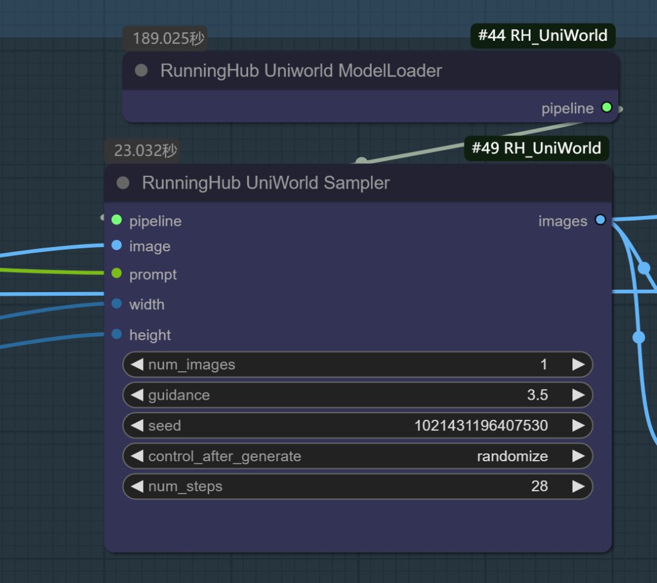
Task: Click the midpoint dot on the pipeline link
Action: [361, 161]
